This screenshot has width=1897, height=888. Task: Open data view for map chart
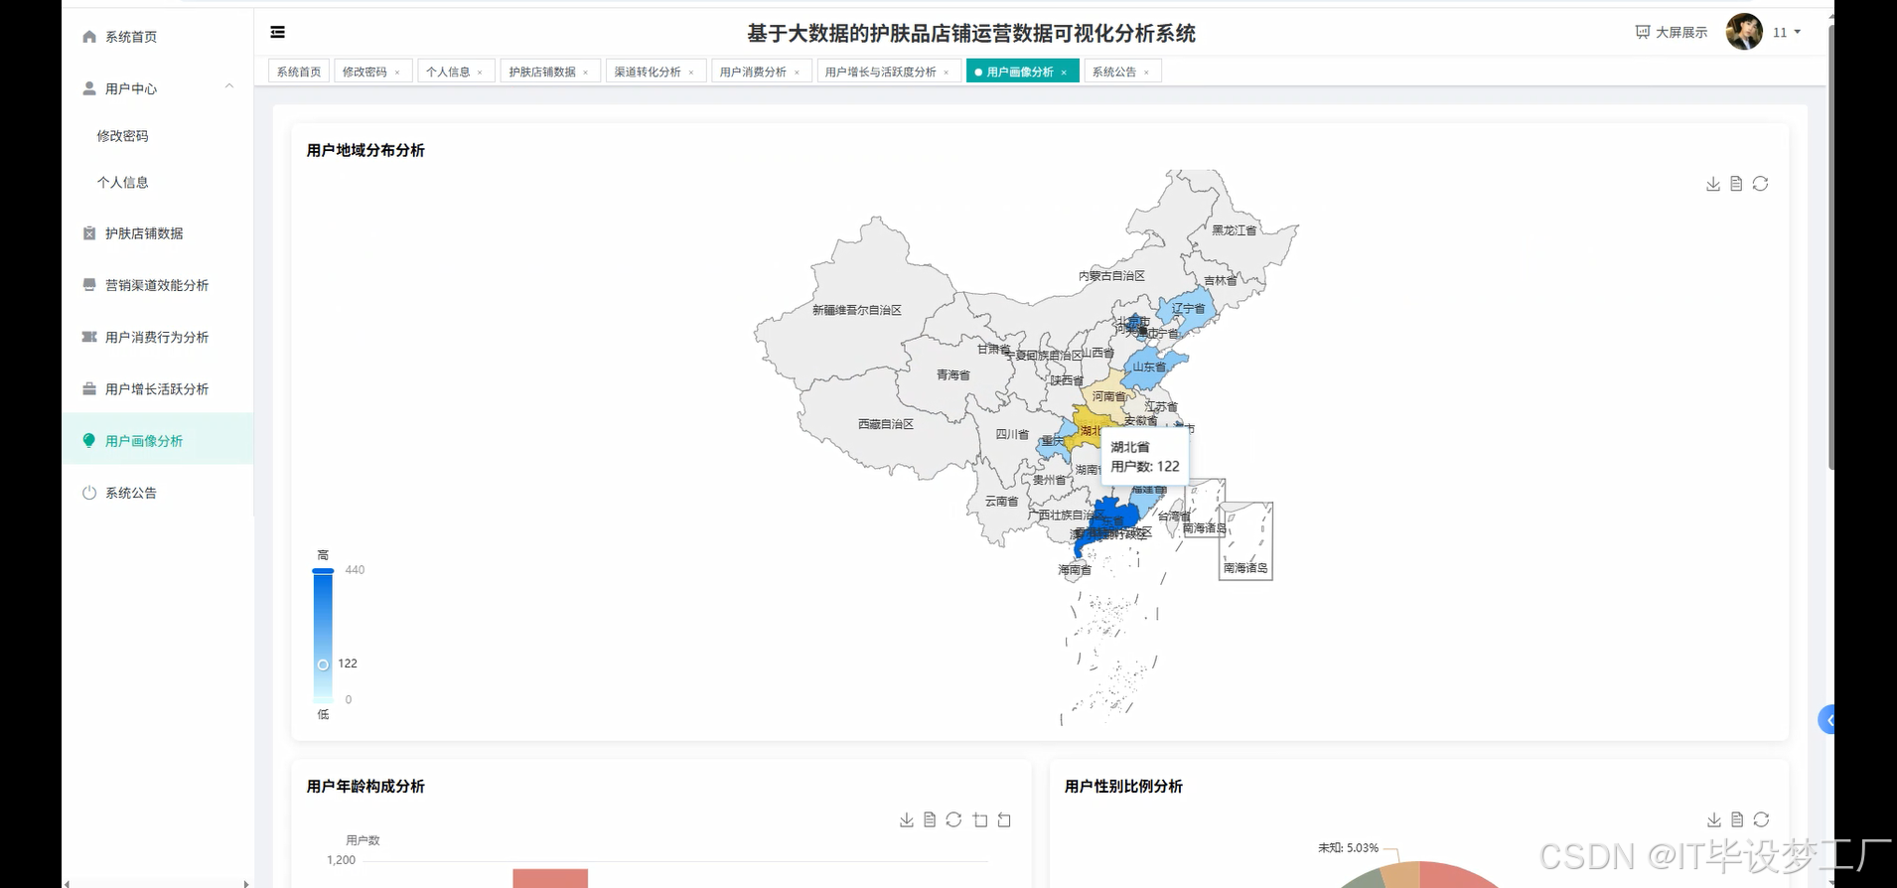click(x=1736, y=184)
